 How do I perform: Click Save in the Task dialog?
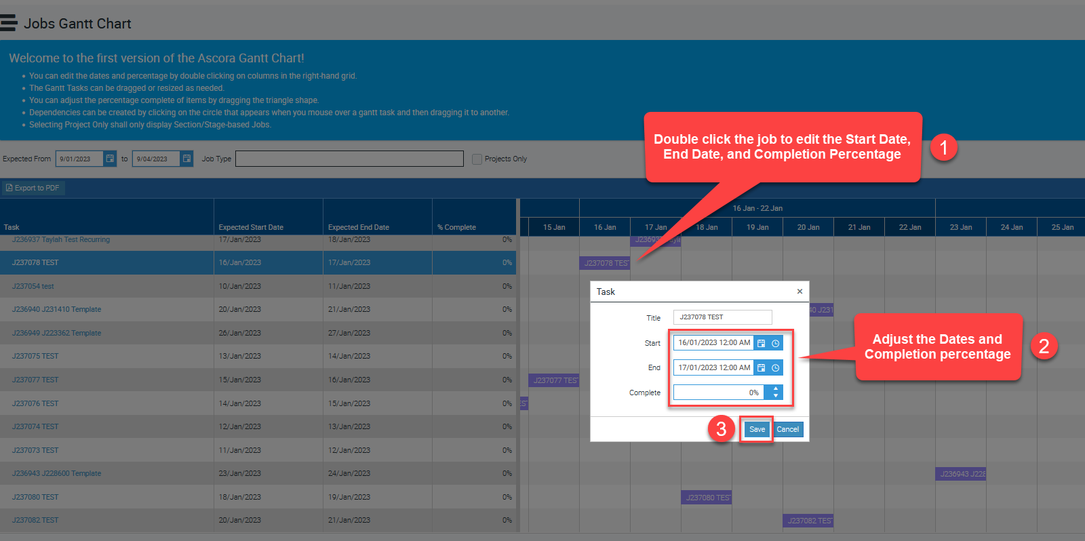click(757, 429)
